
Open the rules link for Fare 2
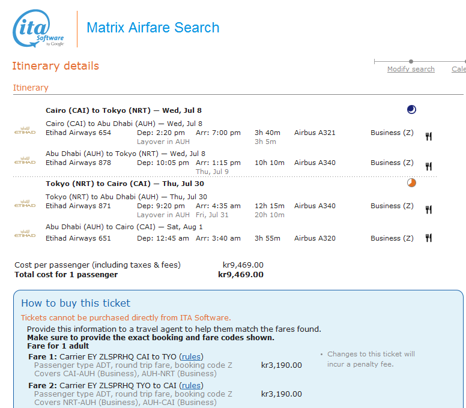[192, 386]
